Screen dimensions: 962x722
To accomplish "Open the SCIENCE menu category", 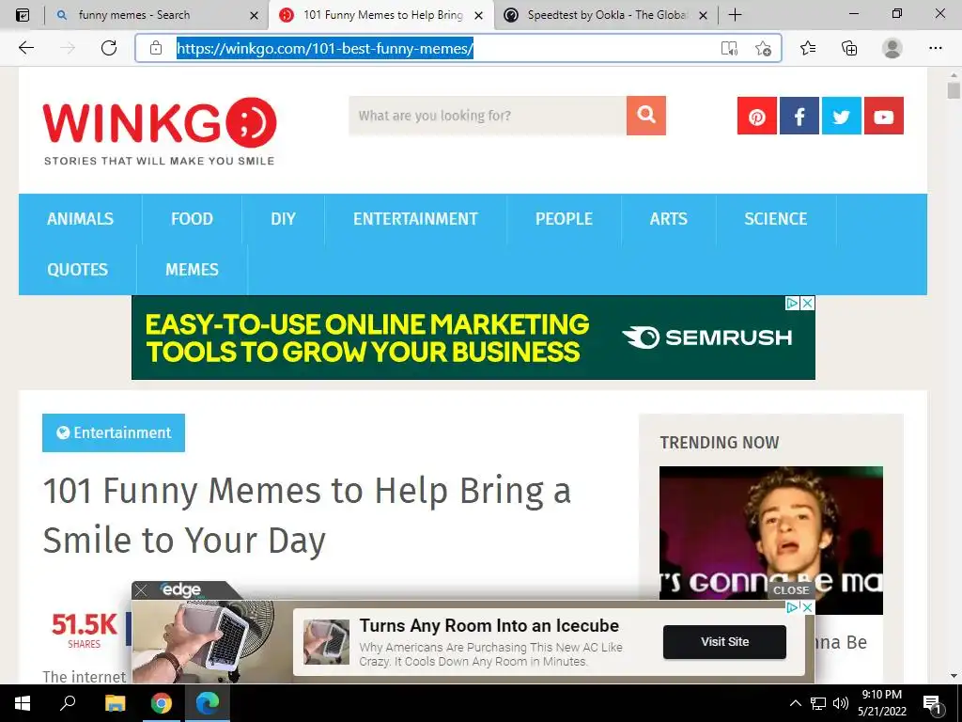I will 775,219.
